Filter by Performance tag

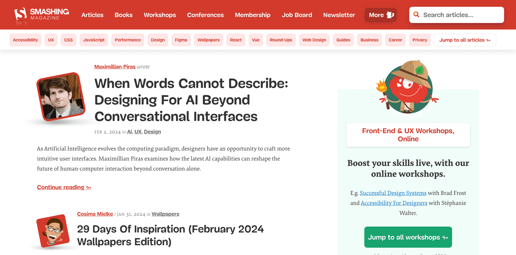(x=128, y=40)
